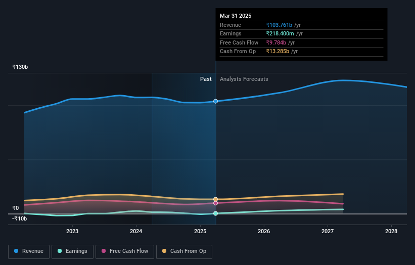Toggle the Earnings legend button
Screen dimensions: 415x265
pyautogui.click(x=72, y=251)
